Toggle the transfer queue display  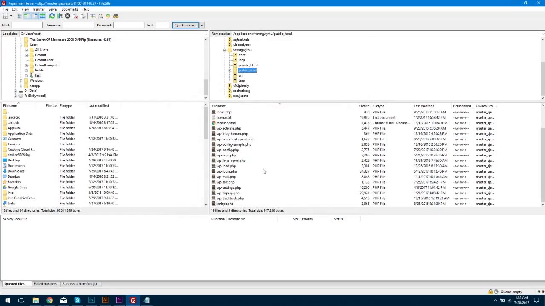pos(42,16)
